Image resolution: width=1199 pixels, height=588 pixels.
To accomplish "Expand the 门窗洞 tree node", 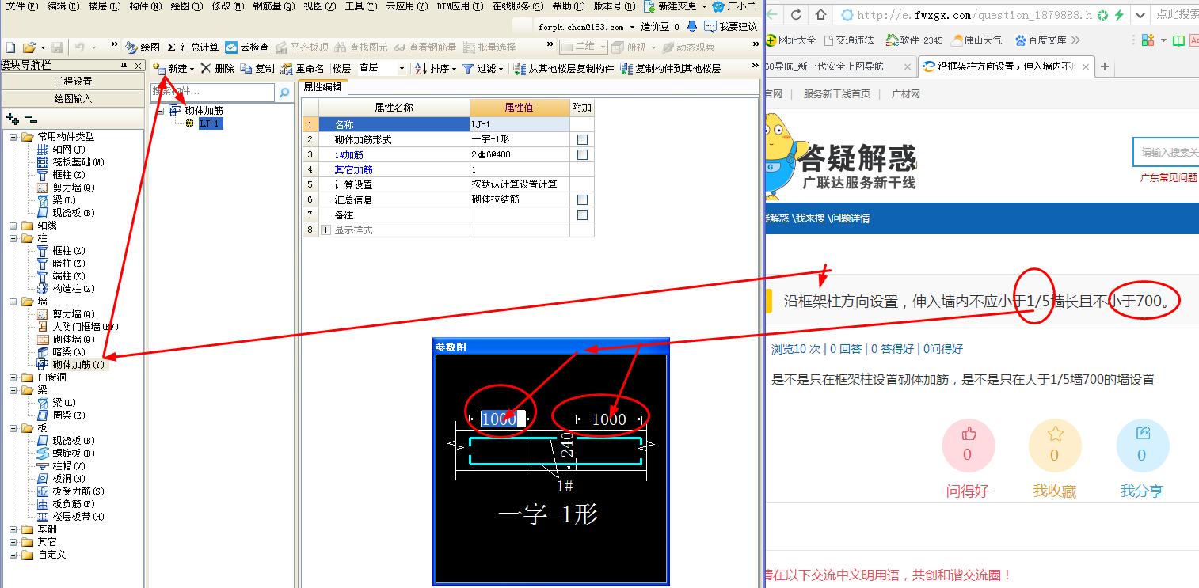I will coord(13,377).
